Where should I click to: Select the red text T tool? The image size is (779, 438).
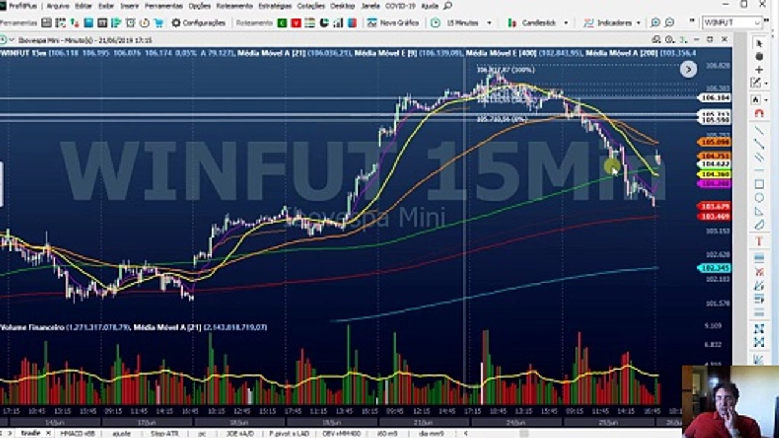click(759, 242)
